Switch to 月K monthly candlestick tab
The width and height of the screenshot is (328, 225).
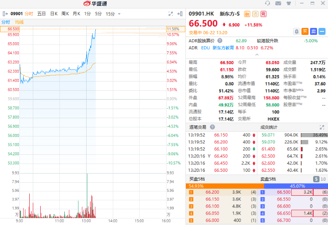tap(77, 14)
